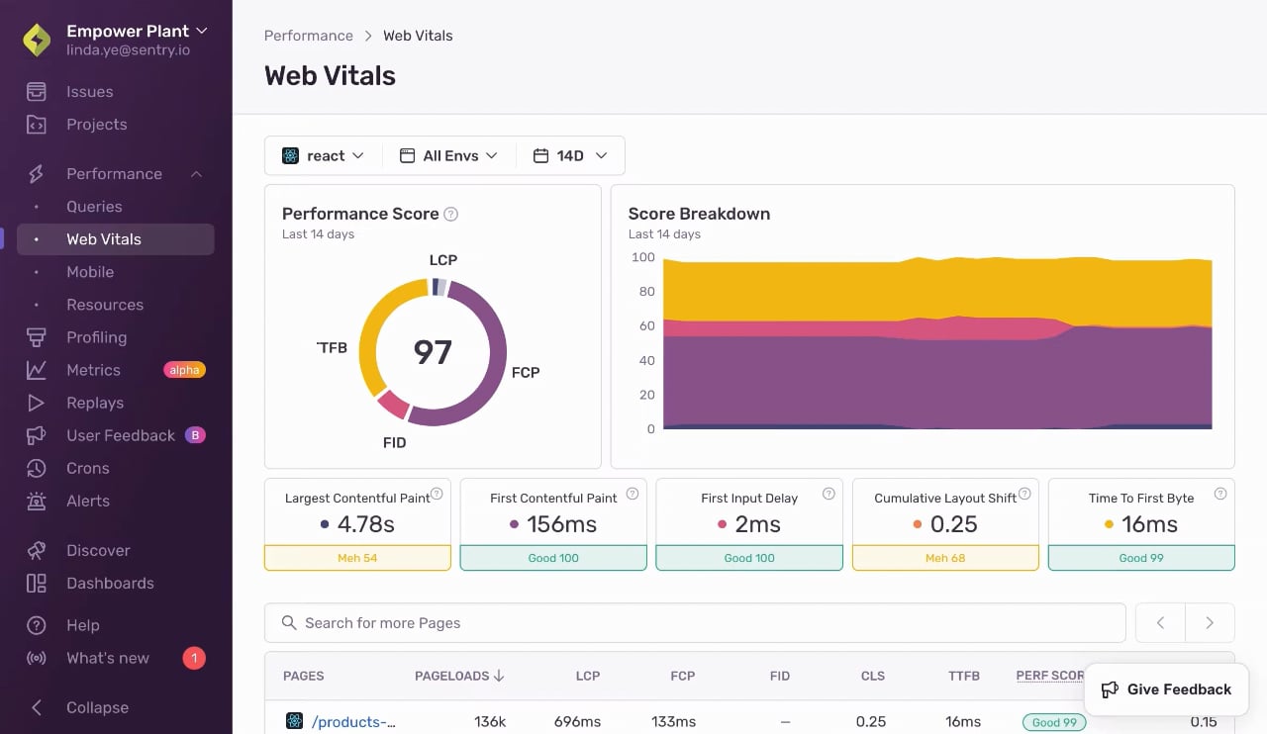Open Crons clock icon in sidebar
Viewport: 1267px width, 734px height.
coord(37,468)
